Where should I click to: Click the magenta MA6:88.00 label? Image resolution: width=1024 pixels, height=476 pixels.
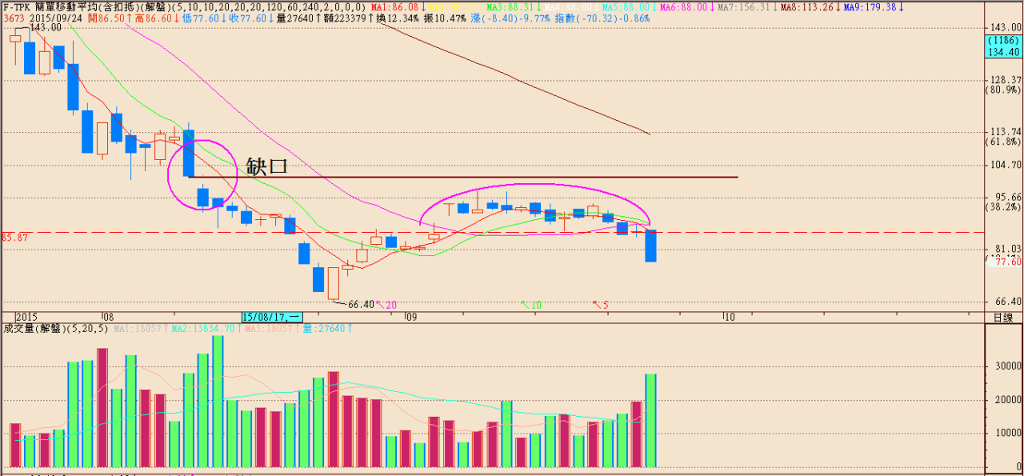pyautogui.click(x=682, y=6)
